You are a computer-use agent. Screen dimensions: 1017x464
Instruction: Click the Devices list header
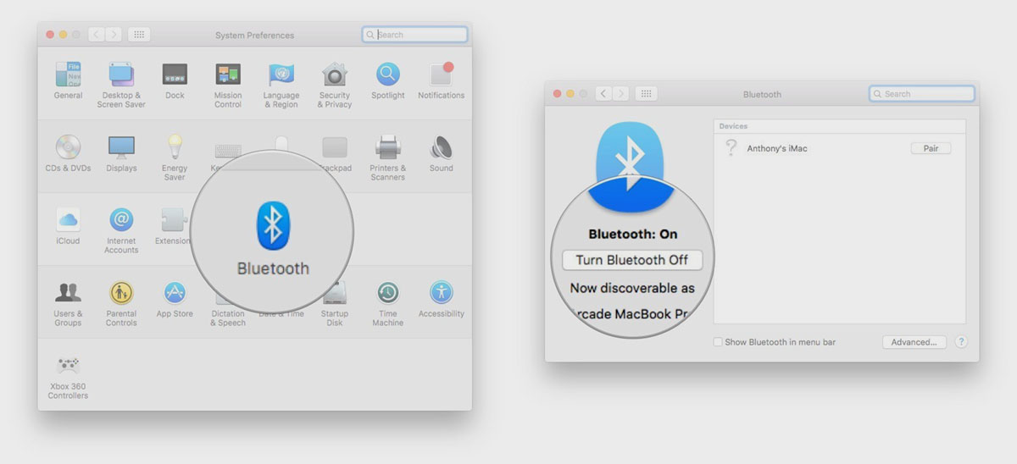click(x=839, y=126)
